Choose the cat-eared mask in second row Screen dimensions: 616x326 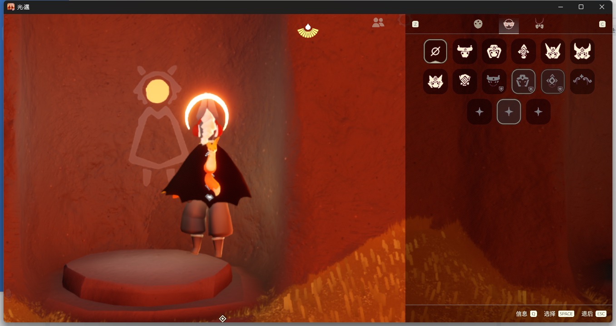(435, 81)
